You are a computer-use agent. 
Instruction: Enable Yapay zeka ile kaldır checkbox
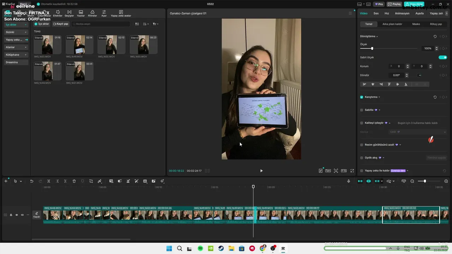tap(362, 171)
